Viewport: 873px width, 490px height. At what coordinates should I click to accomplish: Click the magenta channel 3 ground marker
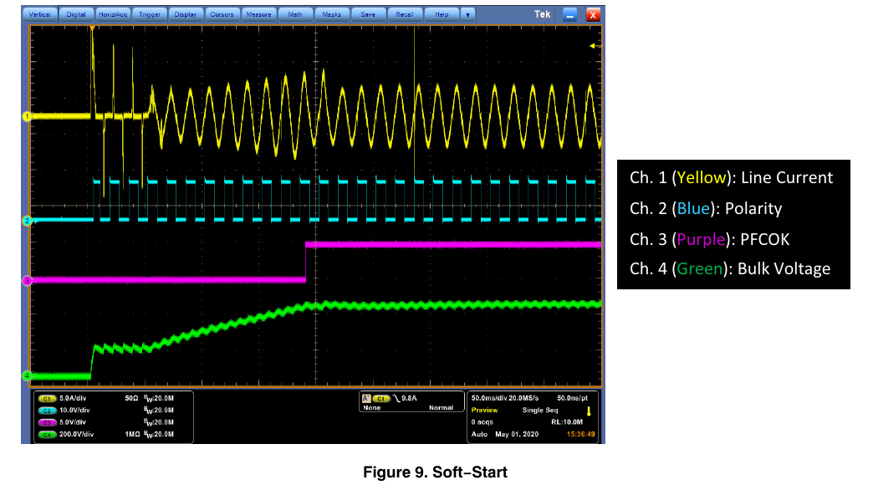(x=26, y=281)
